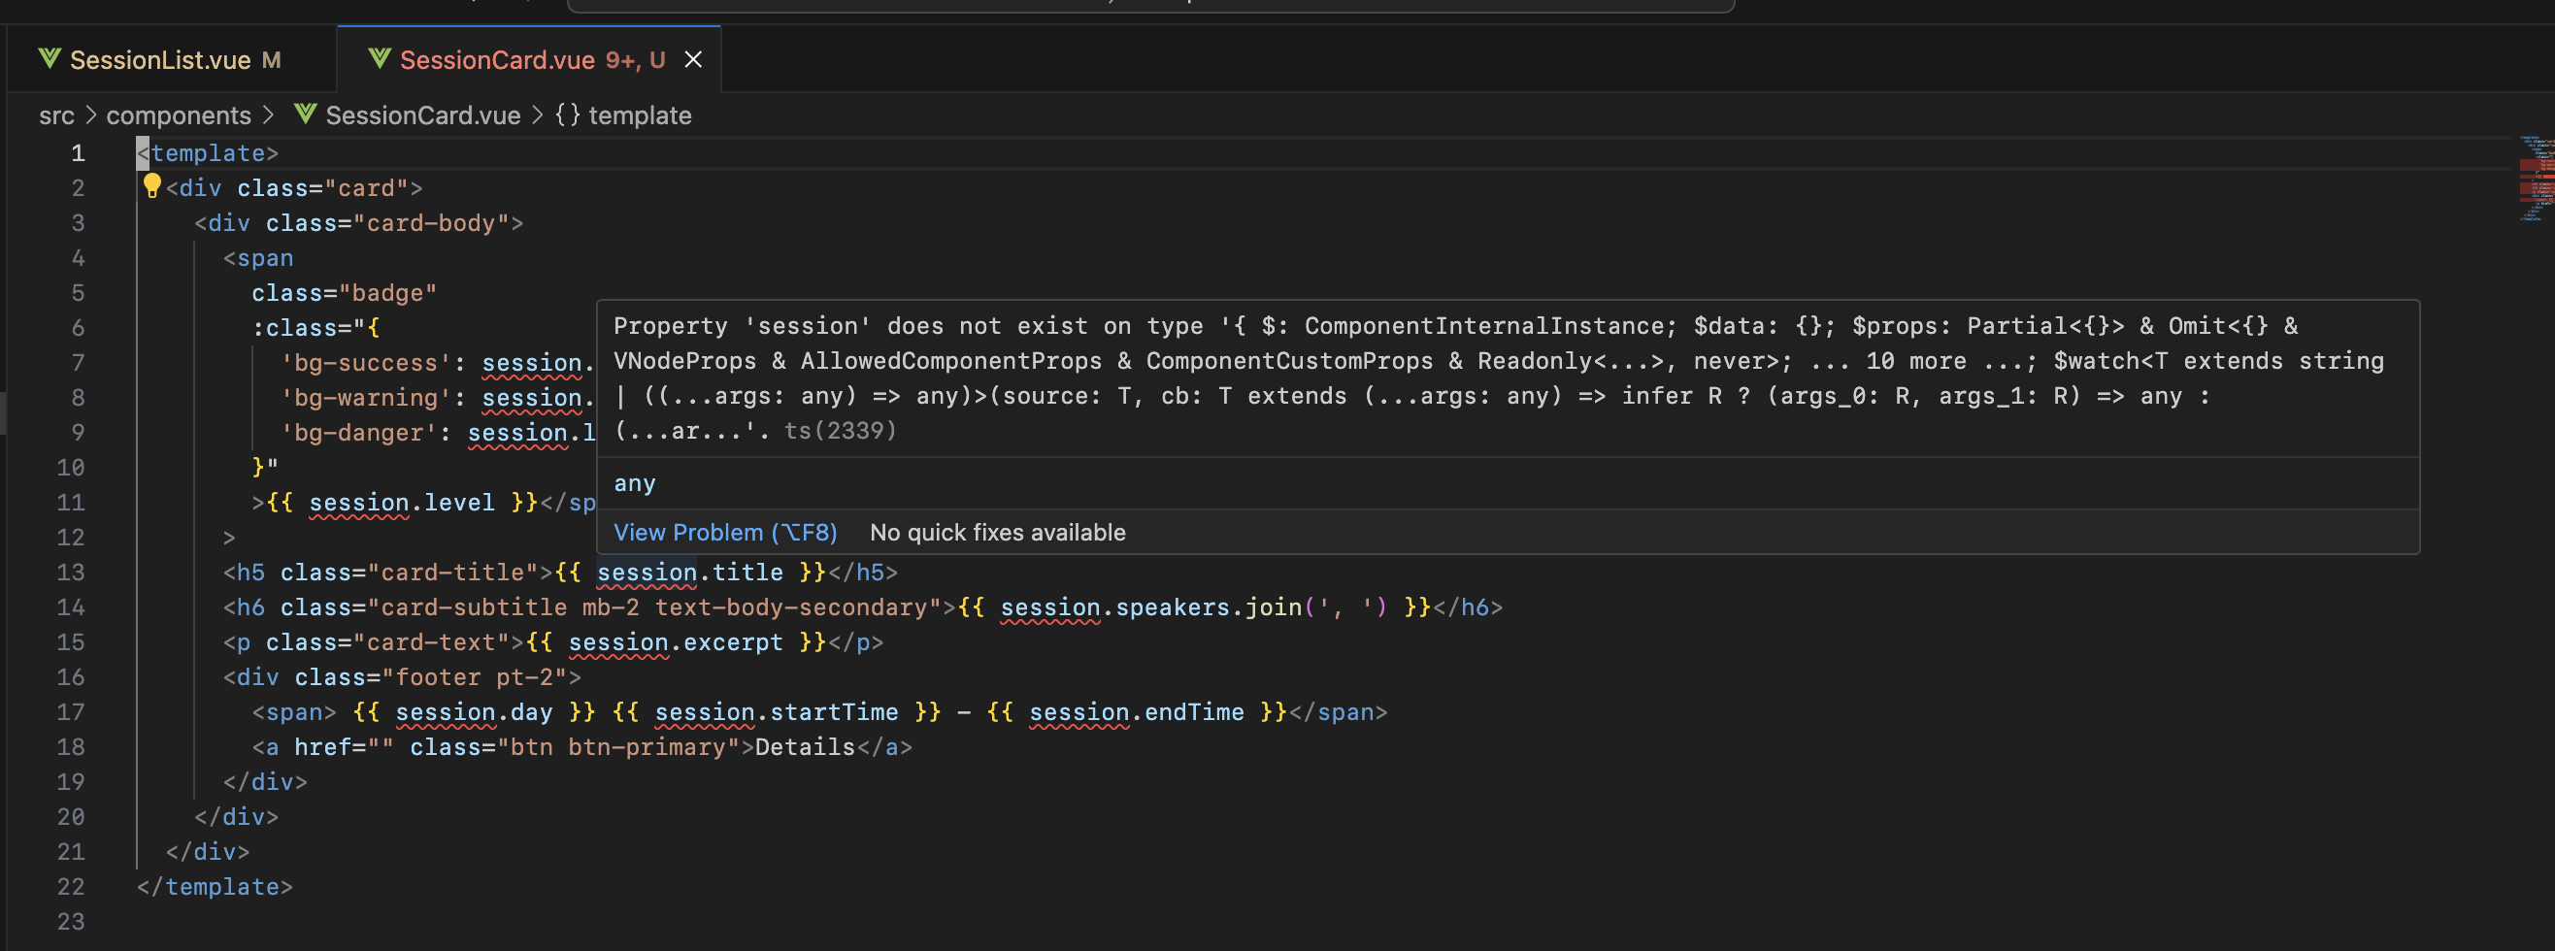Open the src breadcrumb
Viewport: 2555px width, 951px height.
click(x=56, y=115)
